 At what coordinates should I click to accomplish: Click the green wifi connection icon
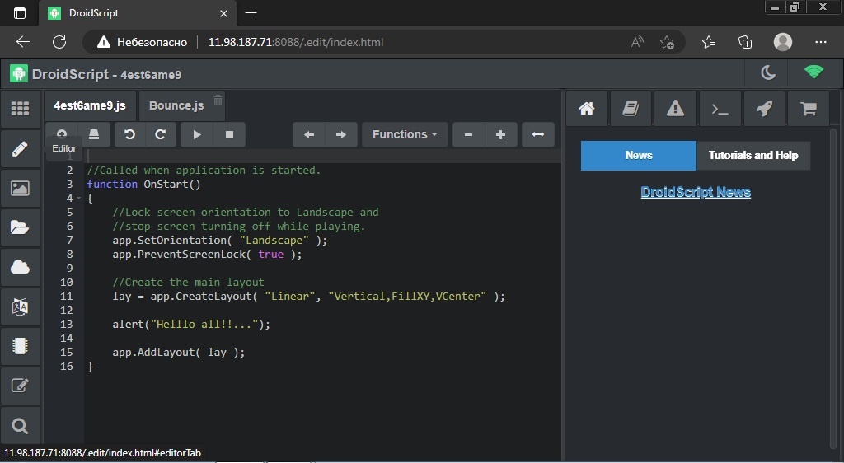click(814, 72)
